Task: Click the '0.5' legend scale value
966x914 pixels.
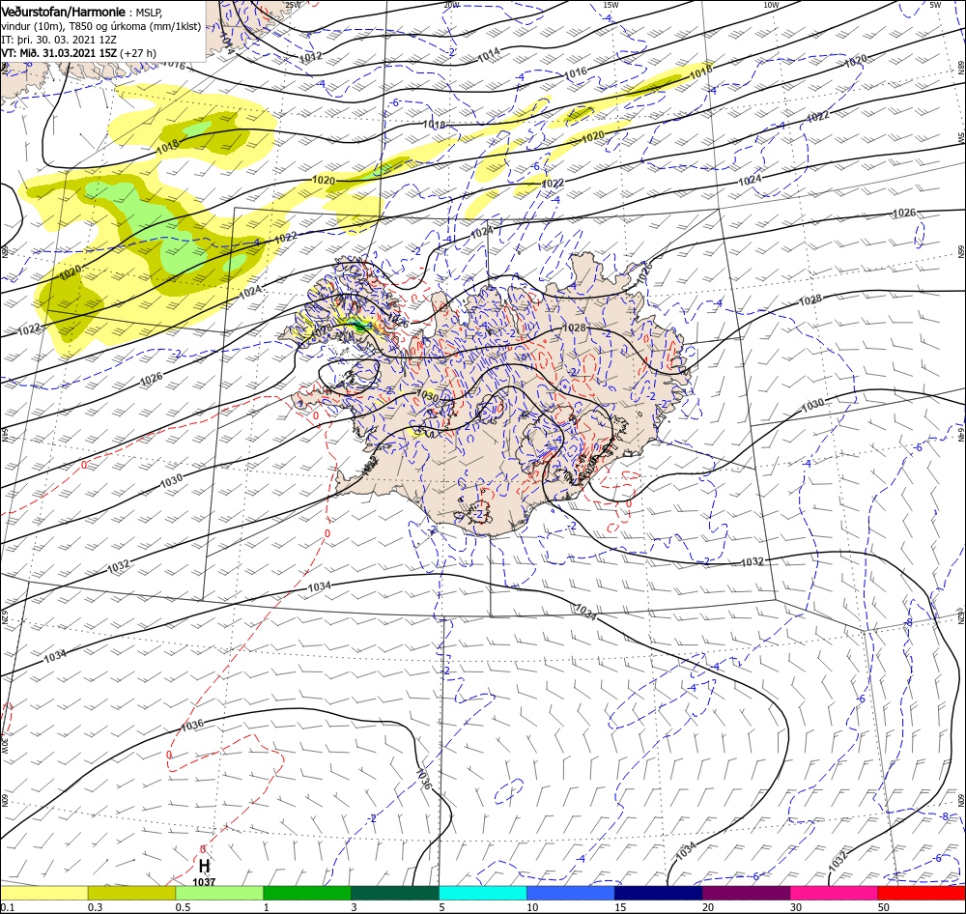Action: coord(183,907)
